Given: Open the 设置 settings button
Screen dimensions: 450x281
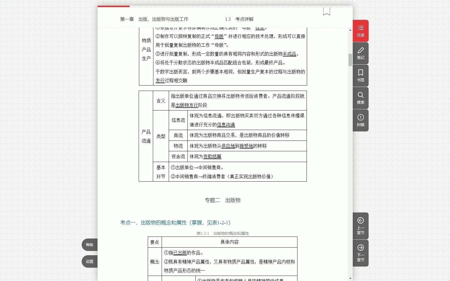Looking at the screenshot, I should [x=90, y=261].
